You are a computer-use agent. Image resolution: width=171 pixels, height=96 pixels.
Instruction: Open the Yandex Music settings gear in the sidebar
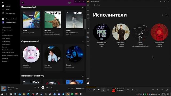click(88, 79)
